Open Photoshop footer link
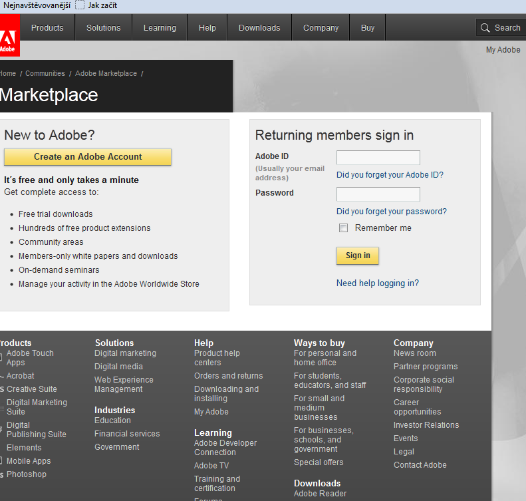Viewport: 526px width, 501px height. [27, 474]
